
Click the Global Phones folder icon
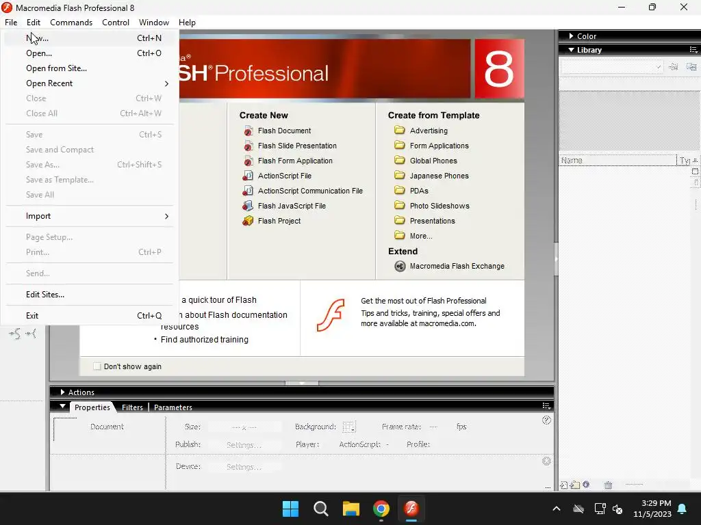tap(400, 160)
